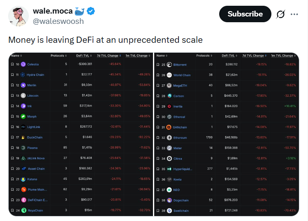Click the Dogechain logo icon

pos(169,200)
